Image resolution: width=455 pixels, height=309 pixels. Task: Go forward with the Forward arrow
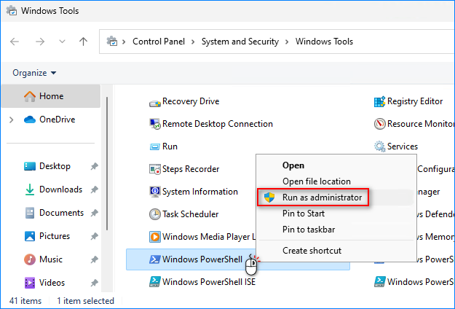tap(40, 42)
